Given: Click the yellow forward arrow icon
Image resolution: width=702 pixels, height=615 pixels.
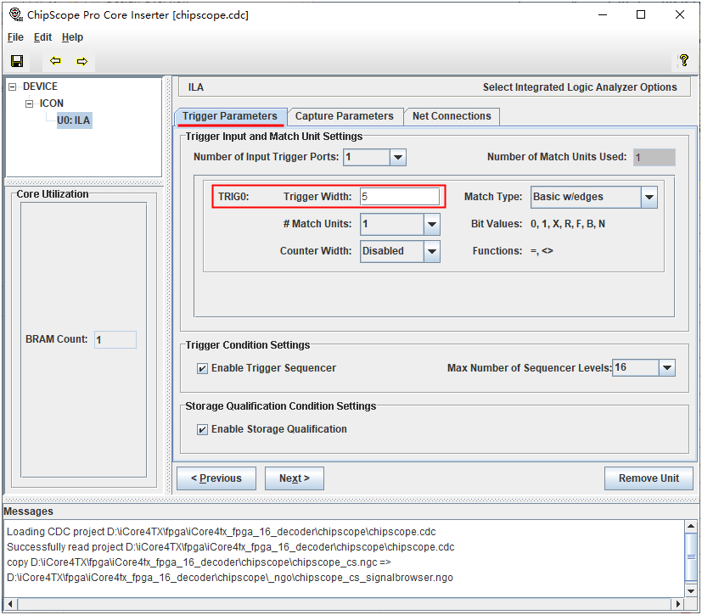Looking at the screenshot, I should [82, 61].
